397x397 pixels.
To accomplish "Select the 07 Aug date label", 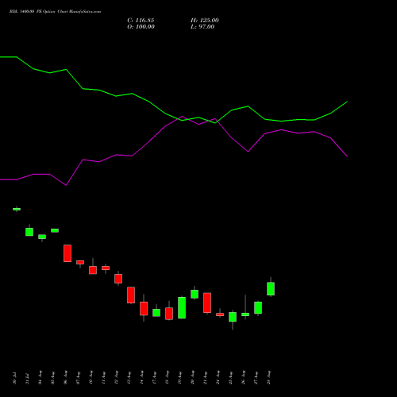I will pos(78,377).
